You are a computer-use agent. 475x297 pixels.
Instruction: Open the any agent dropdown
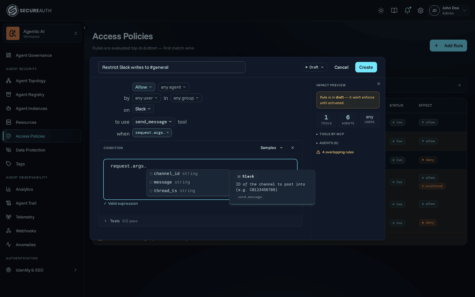tap(174, 87)
